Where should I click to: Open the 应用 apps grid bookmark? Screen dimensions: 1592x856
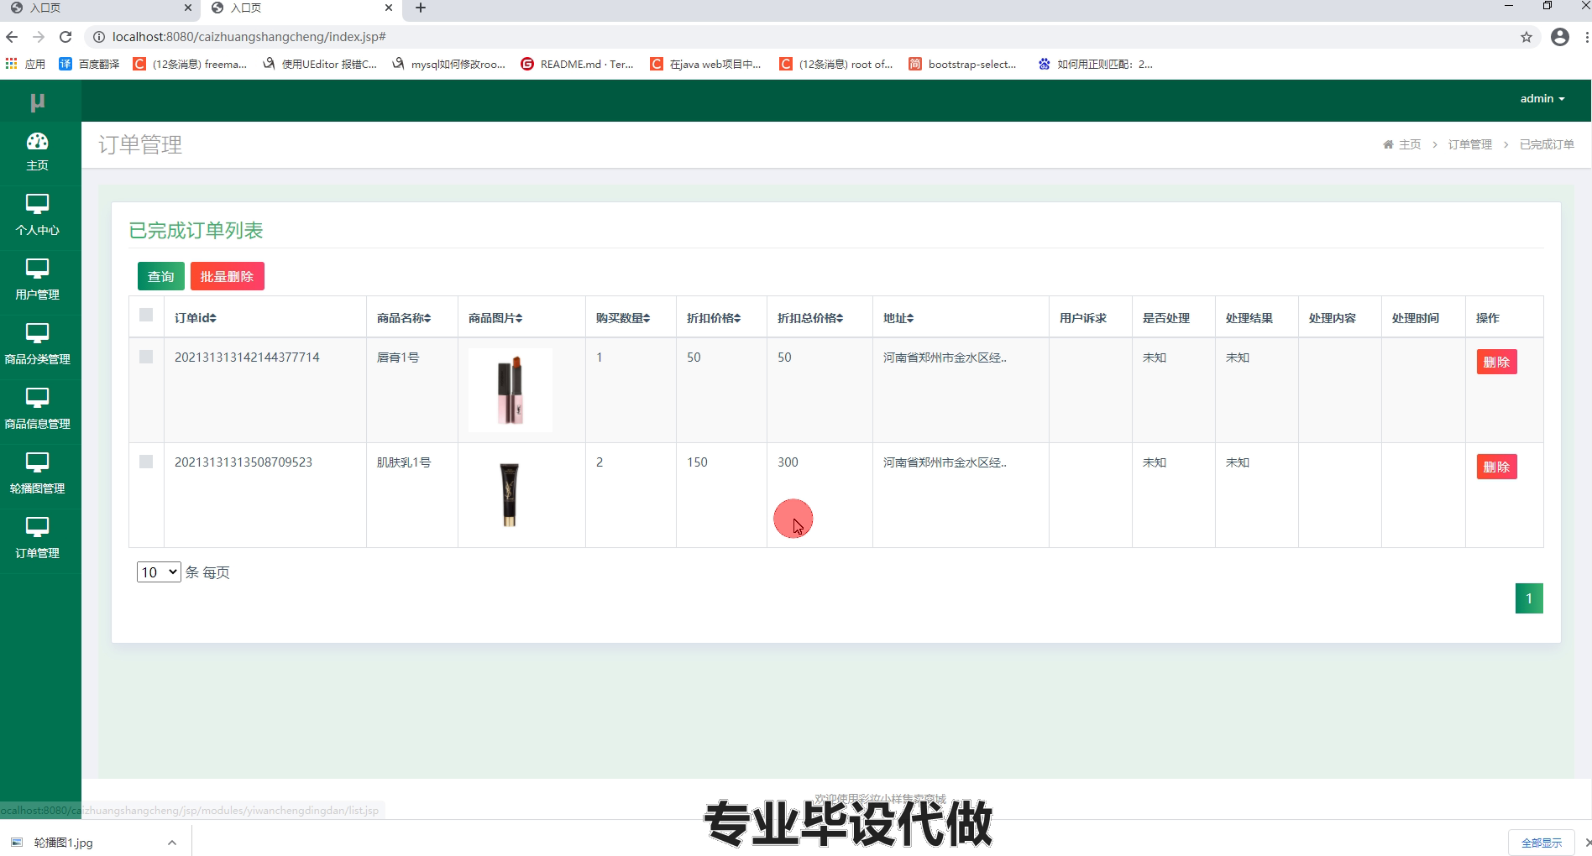[x=25, y=64]
